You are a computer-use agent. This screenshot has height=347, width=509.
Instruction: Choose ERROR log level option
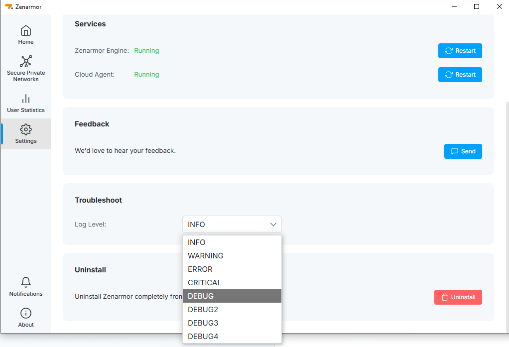[x=232, y=269]
